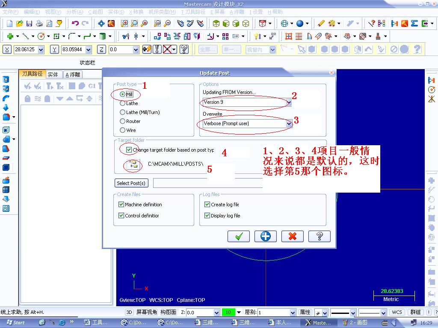The image size is (438, 328).
Task: Click the Print icon
Action: 39,23
